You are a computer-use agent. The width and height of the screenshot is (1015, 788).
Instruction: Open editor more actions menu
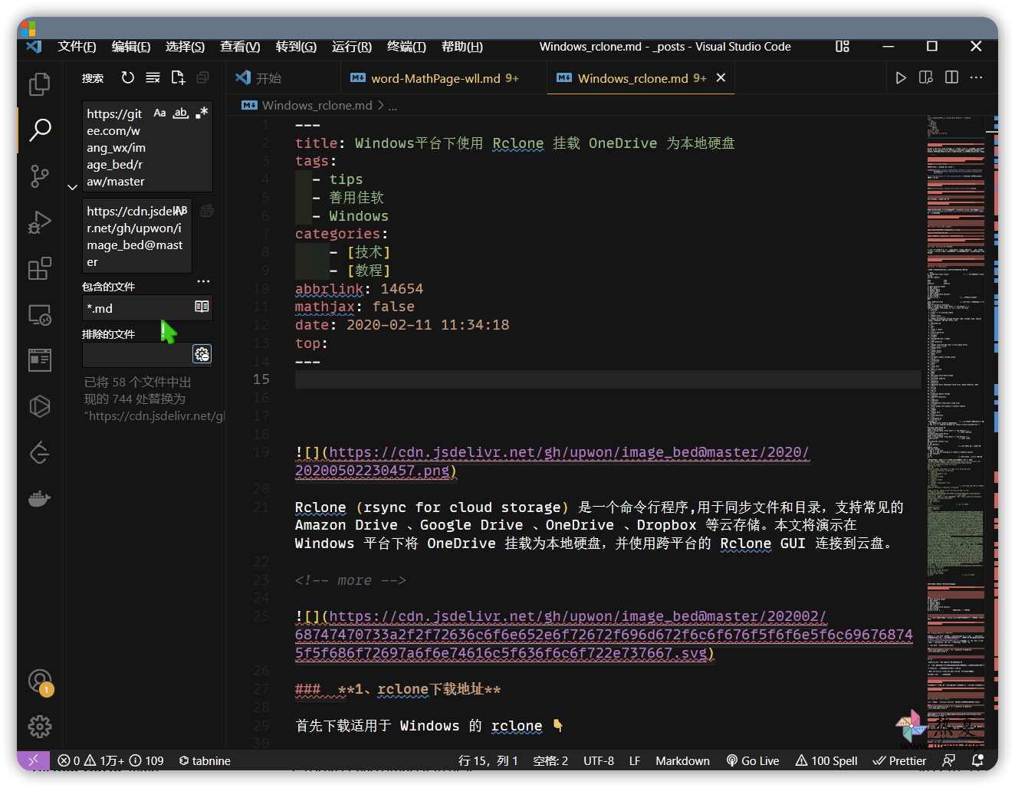(x=976, y=77)
